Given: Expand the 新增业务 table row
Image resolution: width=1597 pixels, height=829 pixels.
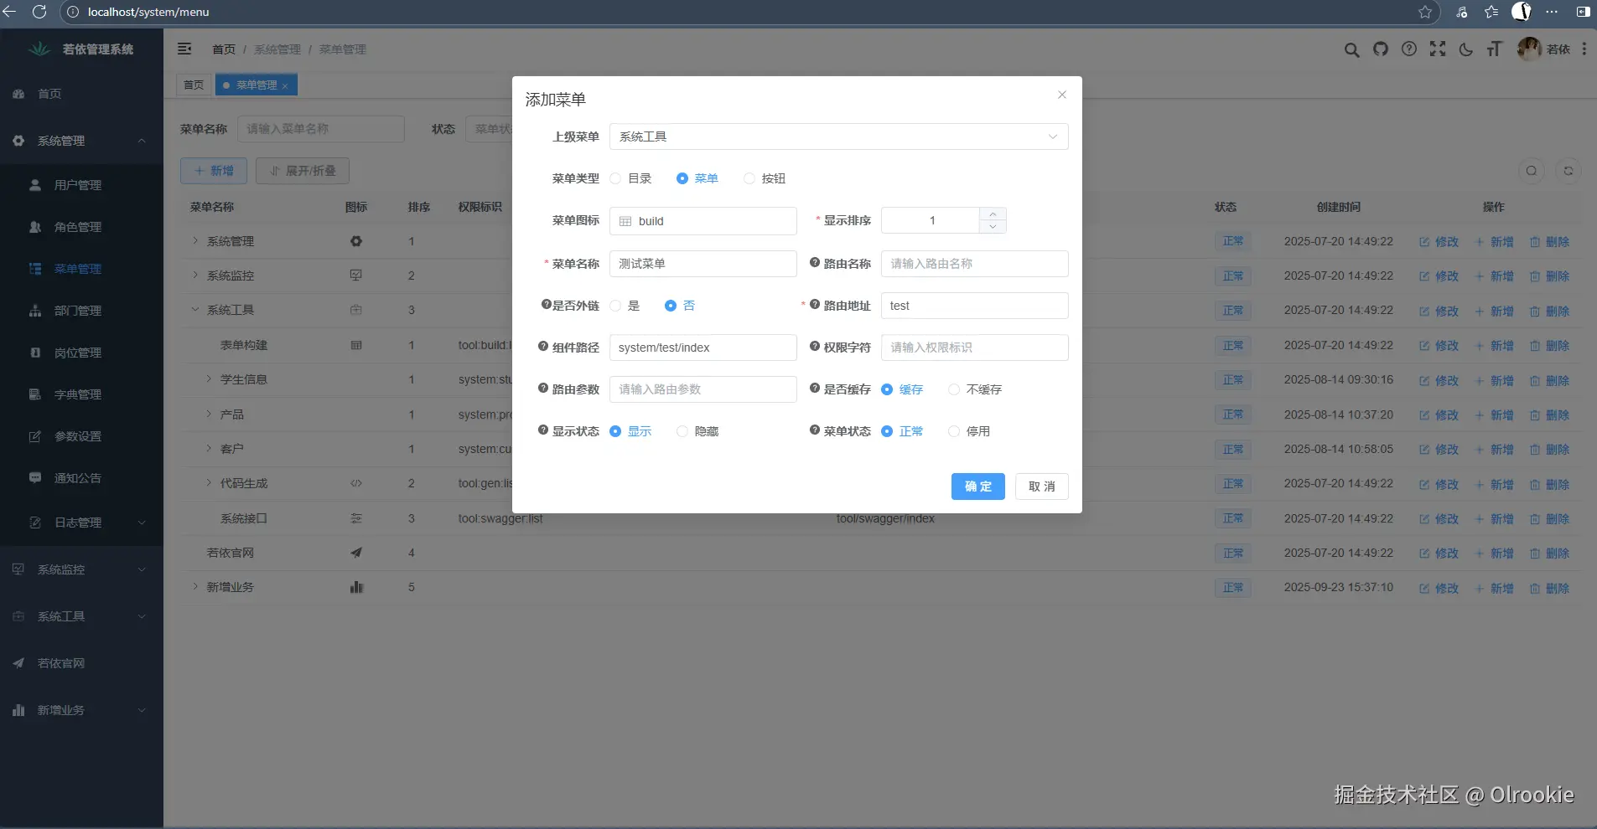Looking at the screenshot, I should click(194, 587).
